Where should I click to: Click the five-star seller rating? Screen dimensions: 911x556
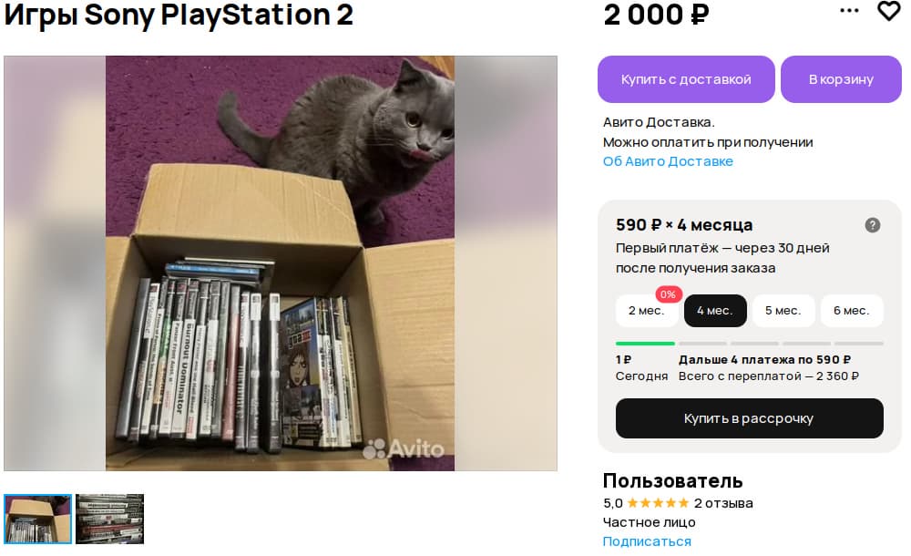tap(658, 503)
